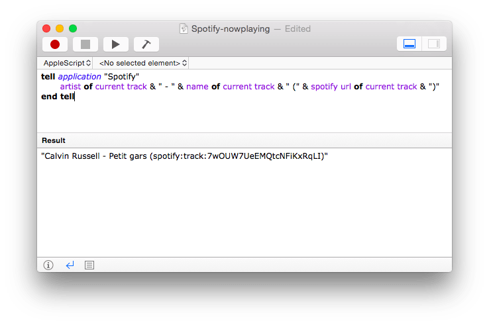
Task: Show the result pane arrow icon
Action: point(70,265)
